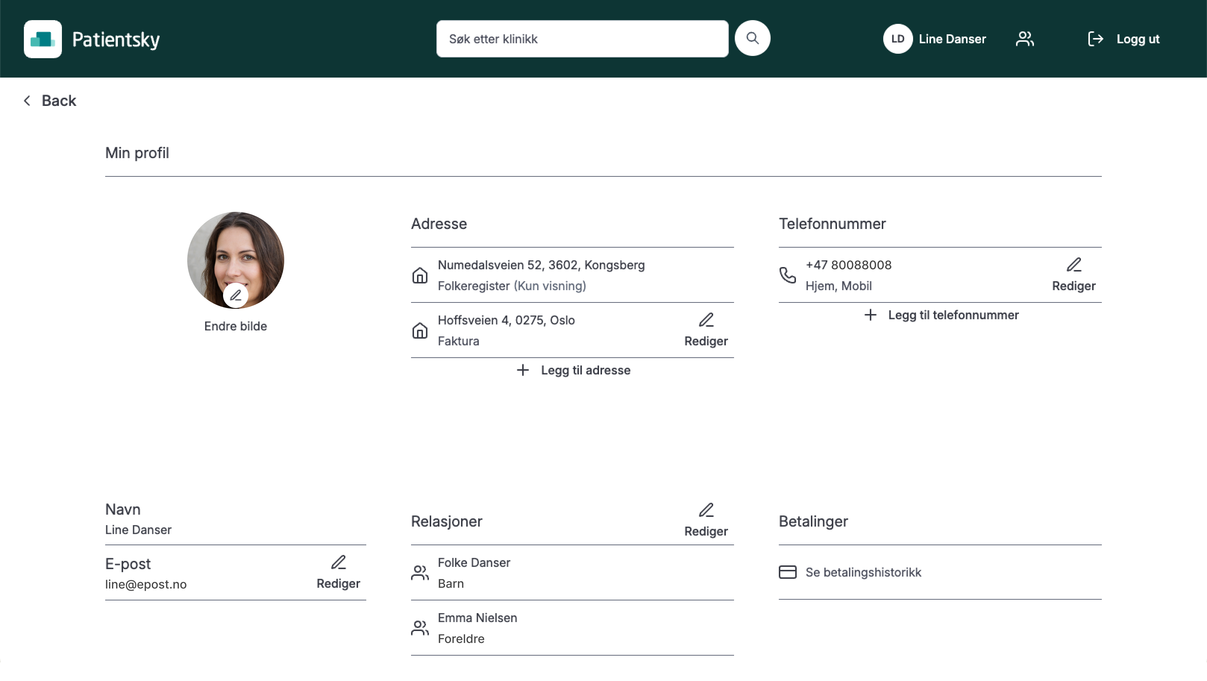Open the users icon in header
This screenshot has width=1207, height=681.
(x=1025, y=39)
